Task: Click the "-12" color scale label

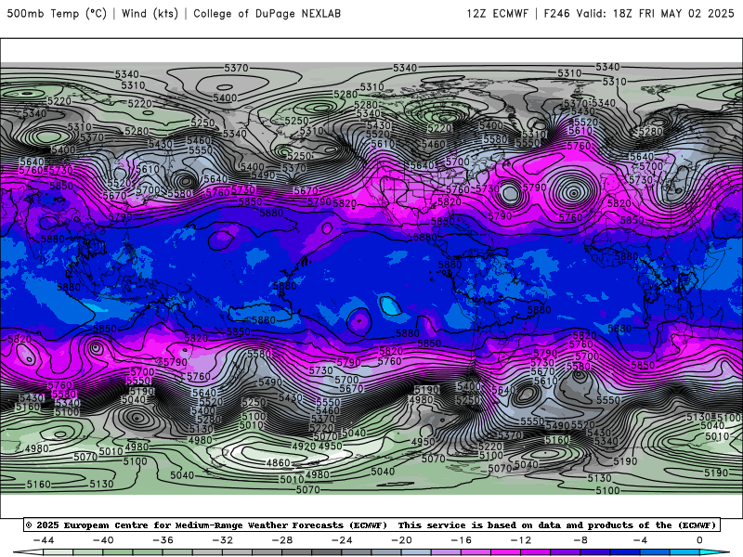Action: 521,540
